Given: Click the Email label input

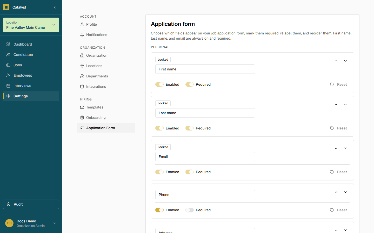Looking at the screenshot, I should 205,157.
